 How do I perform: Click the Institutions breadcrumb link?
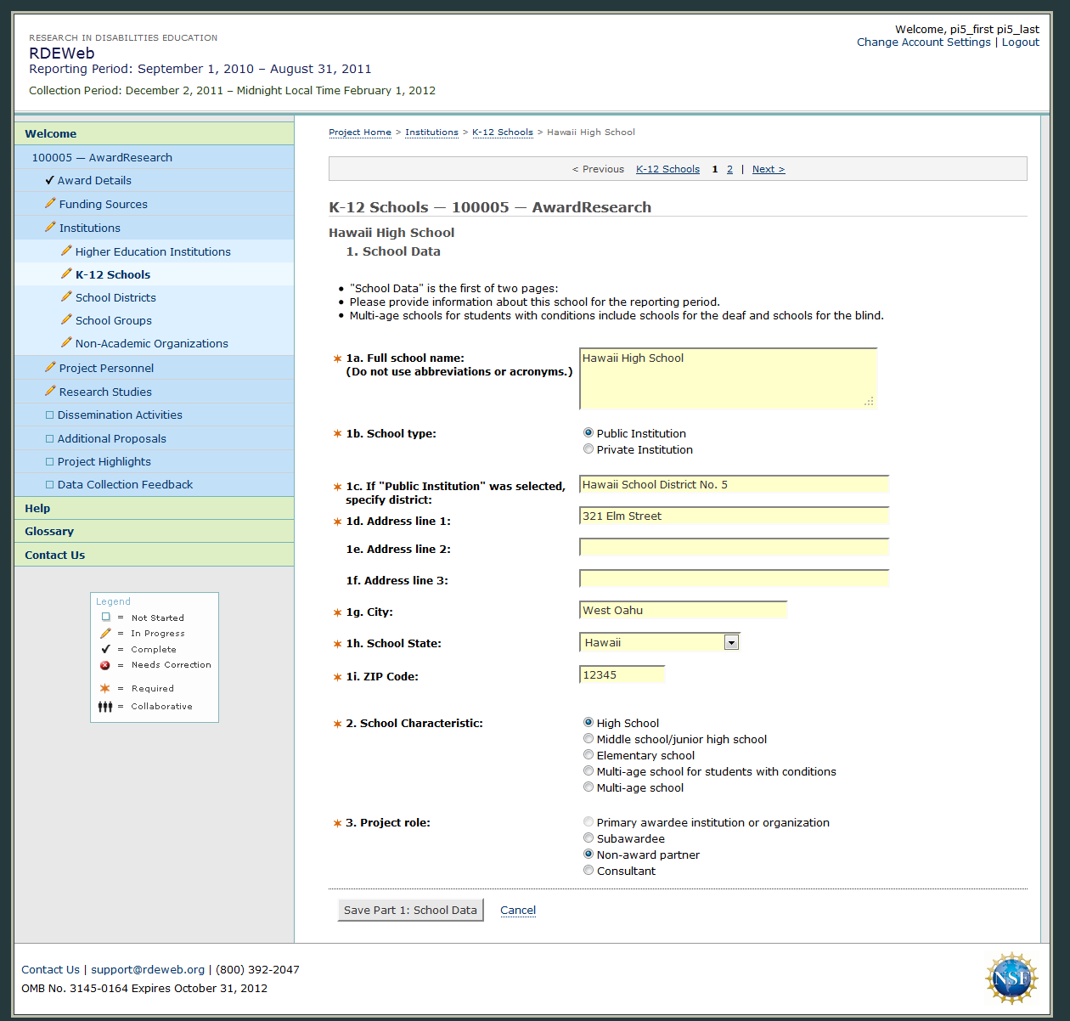tap(431, 133)
